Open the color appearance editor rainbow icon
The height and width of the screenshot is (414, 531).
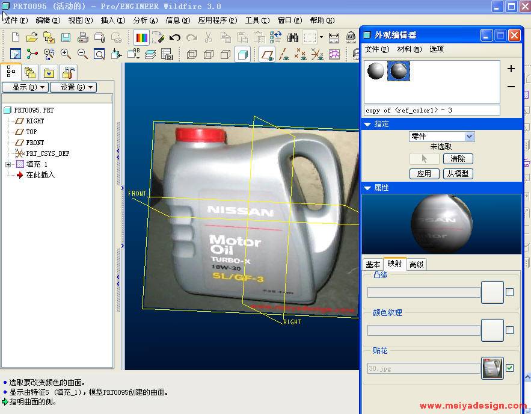142,37
